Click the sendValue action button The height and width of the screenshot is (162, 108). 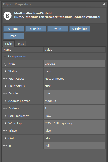click(x=80, y=29)
